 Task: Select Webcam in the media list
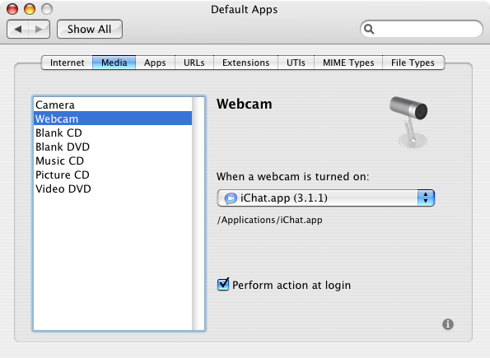tap(113, 119)
